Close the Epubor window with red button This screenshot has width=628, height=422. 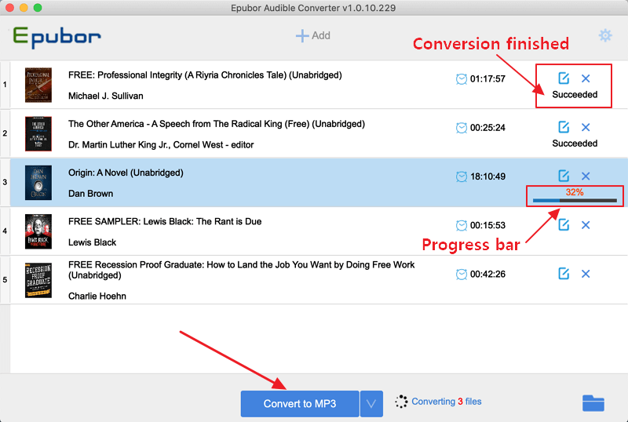coord(9,8)
